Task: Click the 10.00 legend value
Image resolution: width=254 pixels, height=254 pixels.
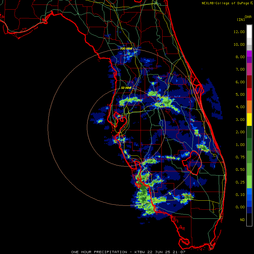Action: click(239, 44)
